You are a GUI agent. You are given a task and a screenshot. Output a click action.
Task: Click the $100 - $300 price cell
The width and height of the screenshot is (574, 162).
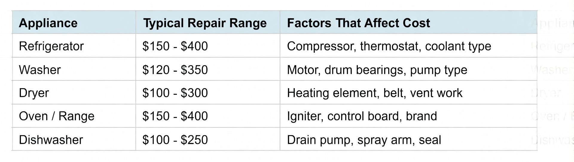point(175,93)
